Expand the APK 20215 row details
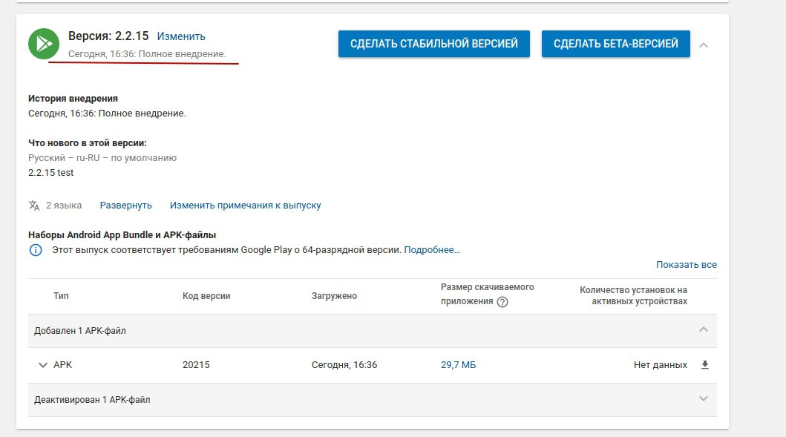 [x=42, y=365]
